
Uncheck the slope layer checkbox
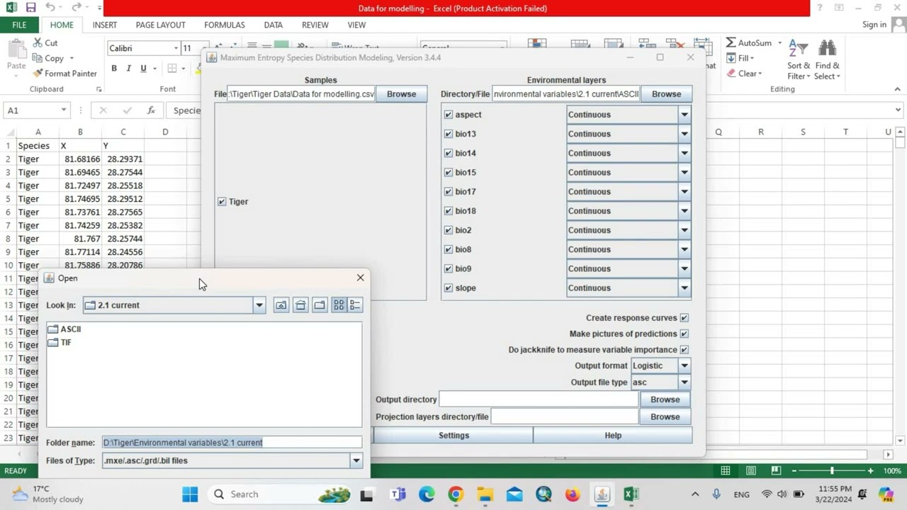pyautogui.click(x=448, y=288)
